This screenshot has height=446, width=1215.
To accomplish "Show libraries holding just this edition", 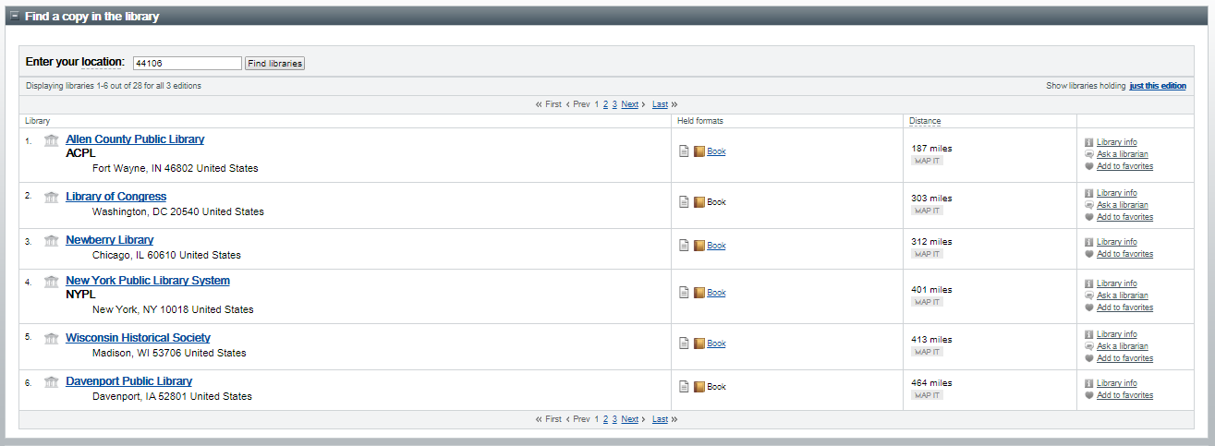I will tap(1158, 86).
